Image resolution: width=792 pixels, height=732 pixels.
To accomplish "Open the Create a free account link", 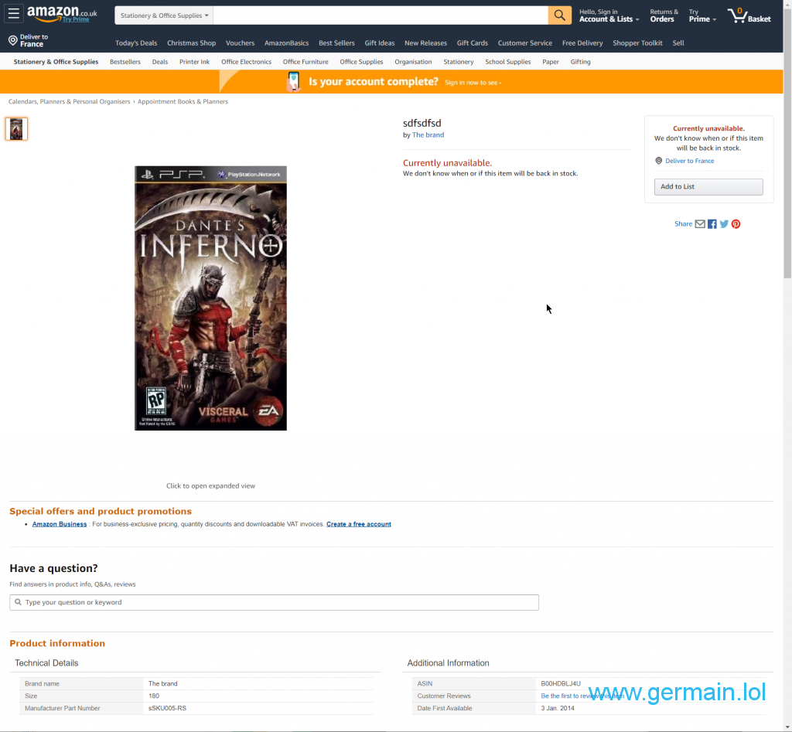I will coord(358,524).
